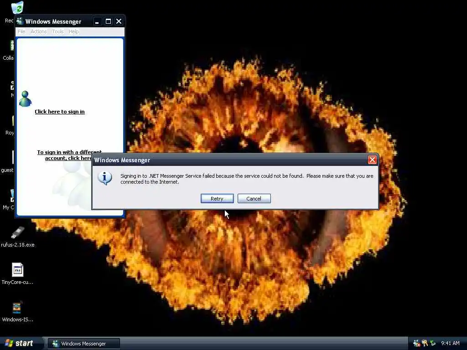Click the 'Roy' desktop icon label
The image size is (467, 350).
tap(10, 133)
